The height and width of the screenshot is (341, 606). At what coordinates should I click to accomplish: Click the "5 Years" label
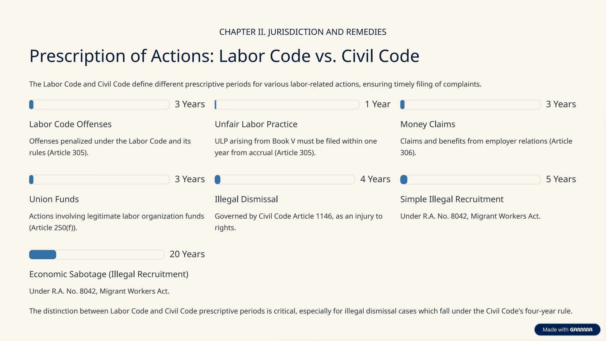click(561, 179)
